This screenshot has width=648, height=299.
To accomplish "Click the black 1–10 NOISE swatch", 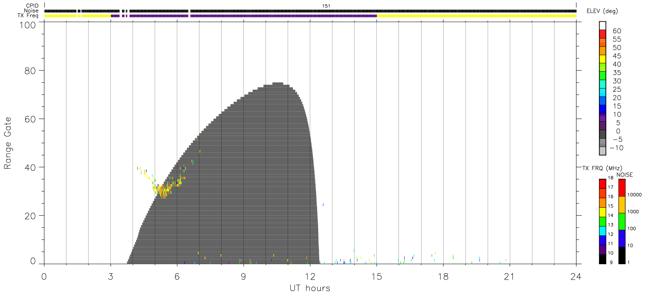I will [x=622, y=255].
